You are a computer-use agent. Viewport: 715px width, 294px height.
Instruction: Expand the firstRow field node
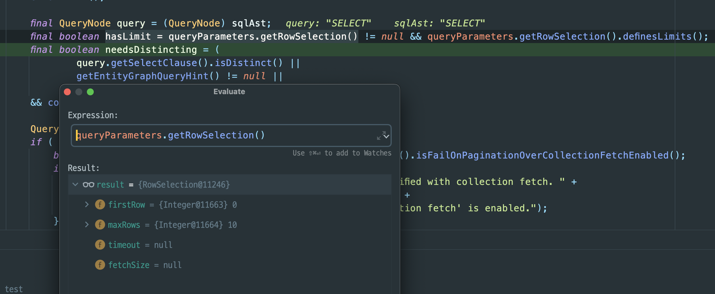point(87,204)
